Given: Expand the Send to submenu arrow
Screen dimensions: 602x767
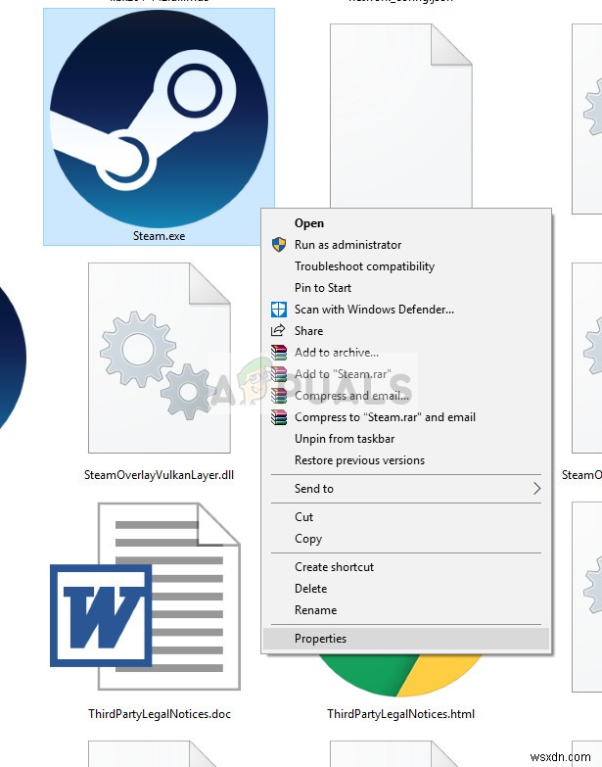Looking at the screenshot, I should point(536,488).
